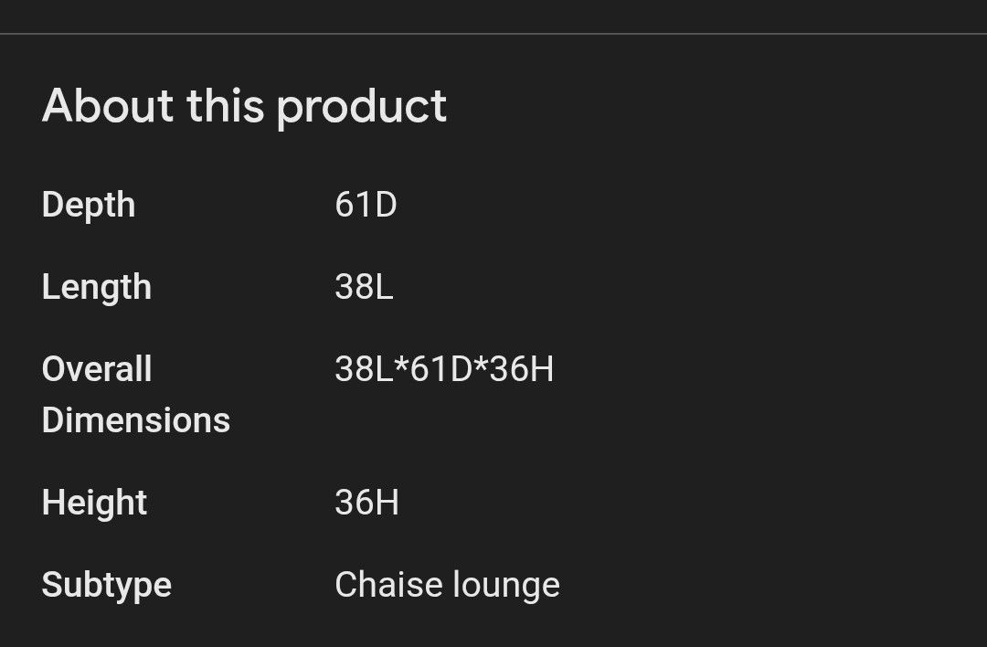Click the 38L value beside Length
The height and width of the screenshot is (647, 987).
[x=364, y=287]
